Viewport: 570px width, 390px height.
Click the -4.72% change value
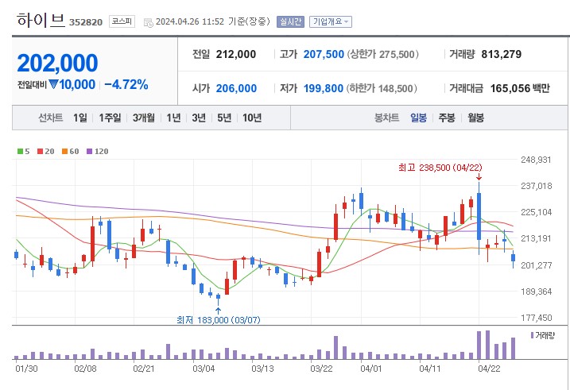tap(126, 85)
